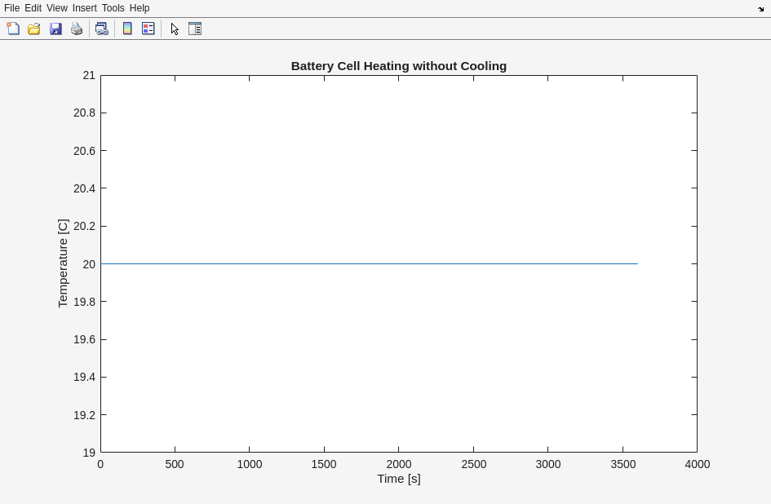Open a file with the folder icon
The height and width of the screenshot is (504, 771).
point(34,29)
